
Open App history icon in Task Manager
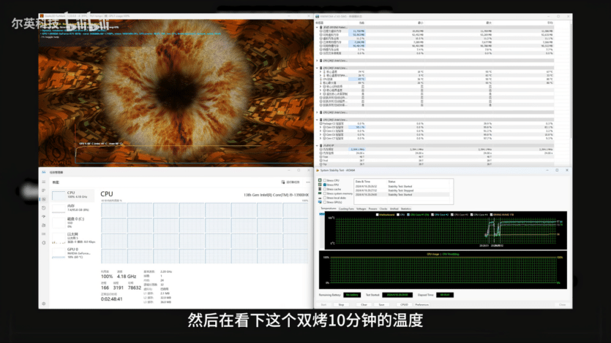pyautogui.click(x=44, y=208)
